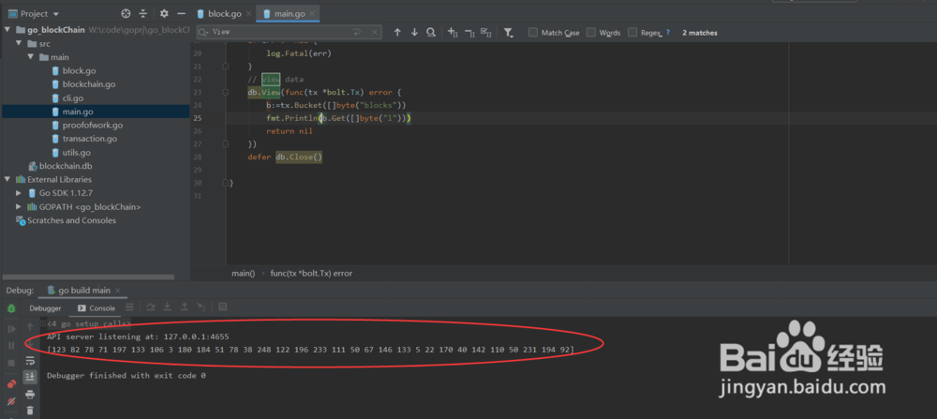This screenshot has width=937, height=419.
Task: Rerun debug with the green bug icon
Action: [11, 308]
